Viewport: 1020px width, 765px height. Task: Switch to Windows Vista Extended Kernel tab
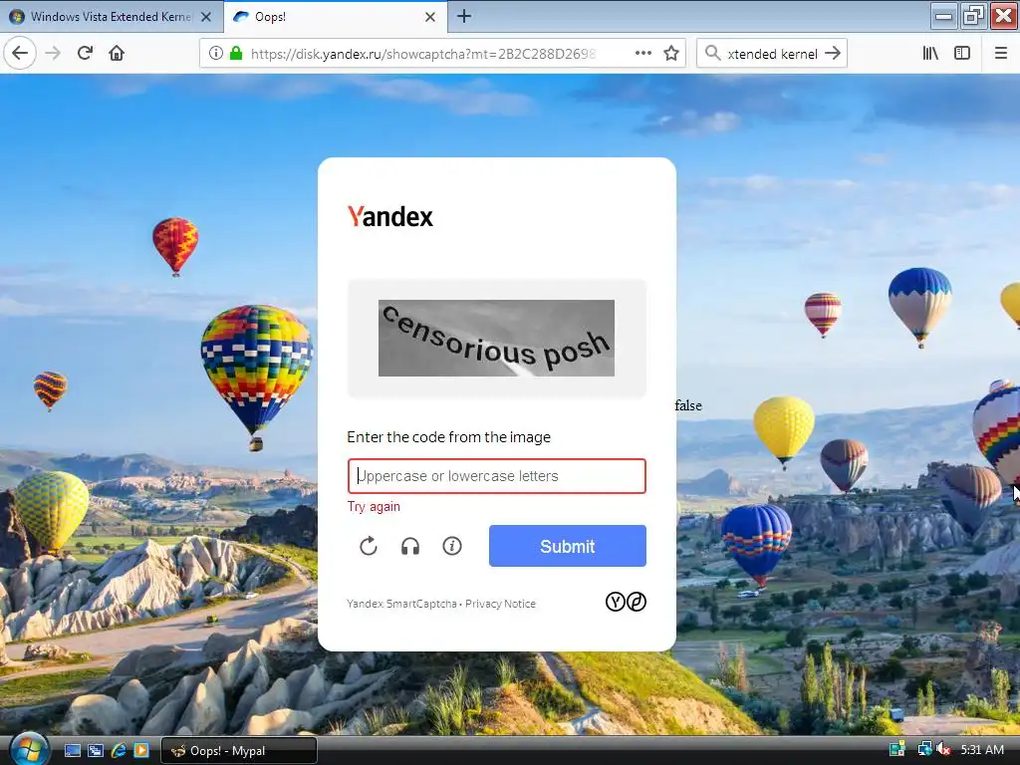111,17
